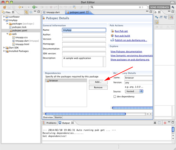Go back with the yellow arrow icon
The width and height of the screenshot is (176, 150).
20,7
